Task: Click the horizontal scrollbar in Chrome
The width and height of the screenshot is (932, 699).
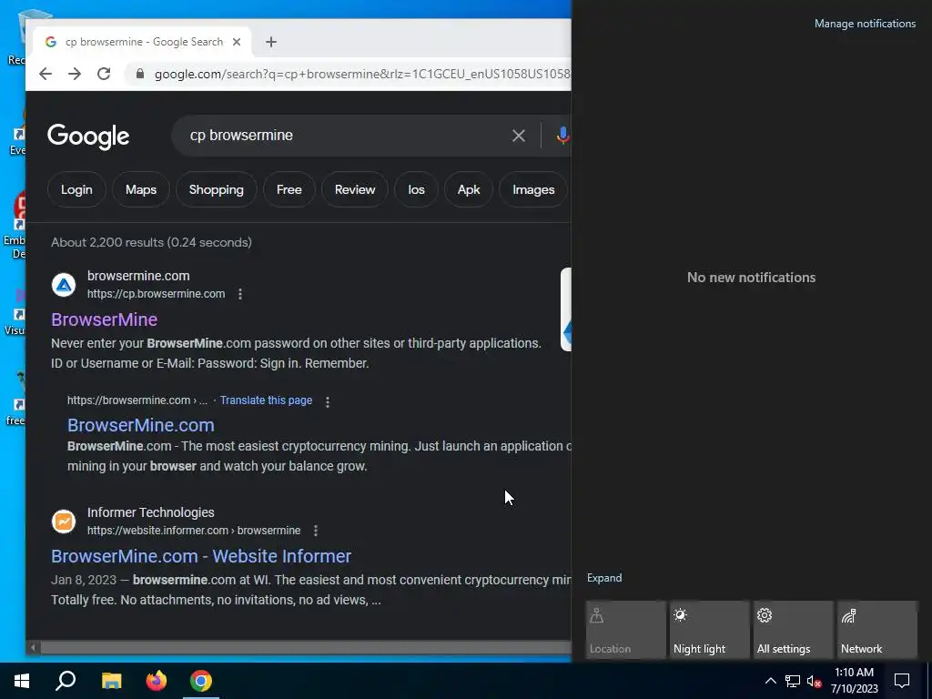Action: coord(304,647)
